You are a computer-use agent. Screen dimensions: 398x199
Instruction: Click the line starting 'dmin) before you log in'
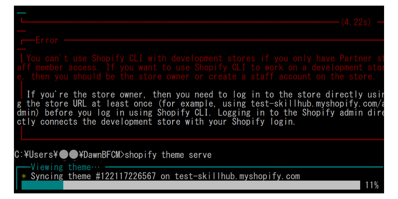click(200, 112)
